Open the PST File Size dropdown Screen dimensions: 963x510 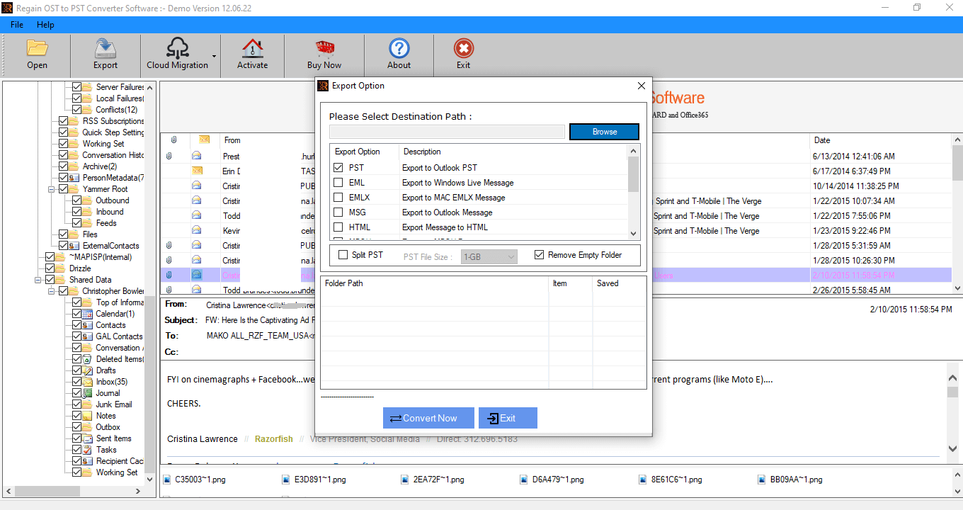pos(489,257)
